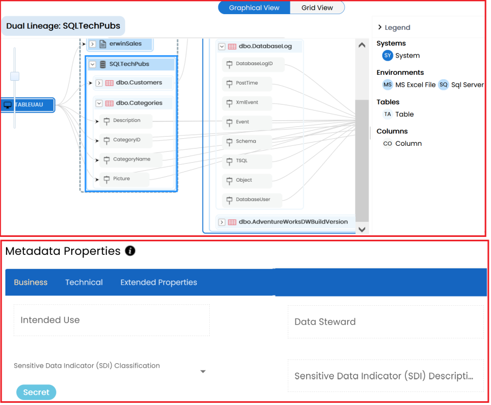Click the SQLTechPubs database icon

[103, 64]
